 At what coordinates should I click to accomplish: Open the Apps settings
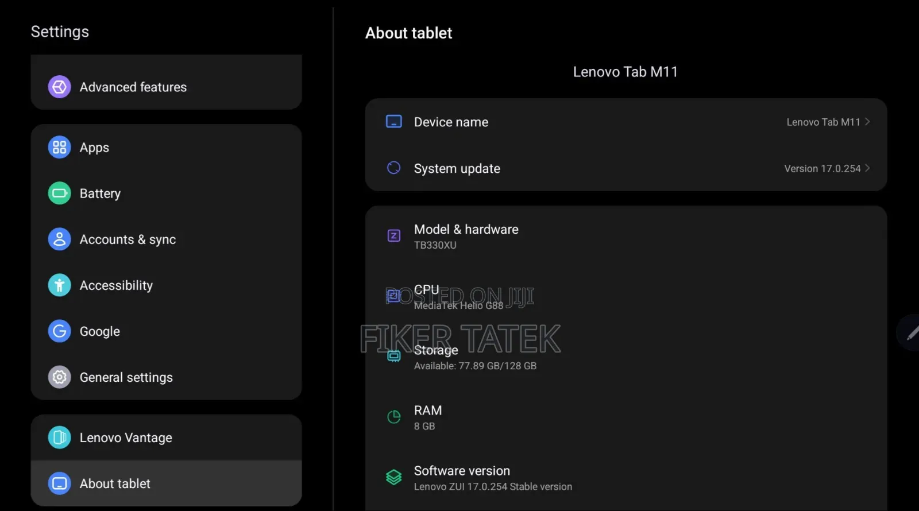pyautogui.click(x=166, y=148)
